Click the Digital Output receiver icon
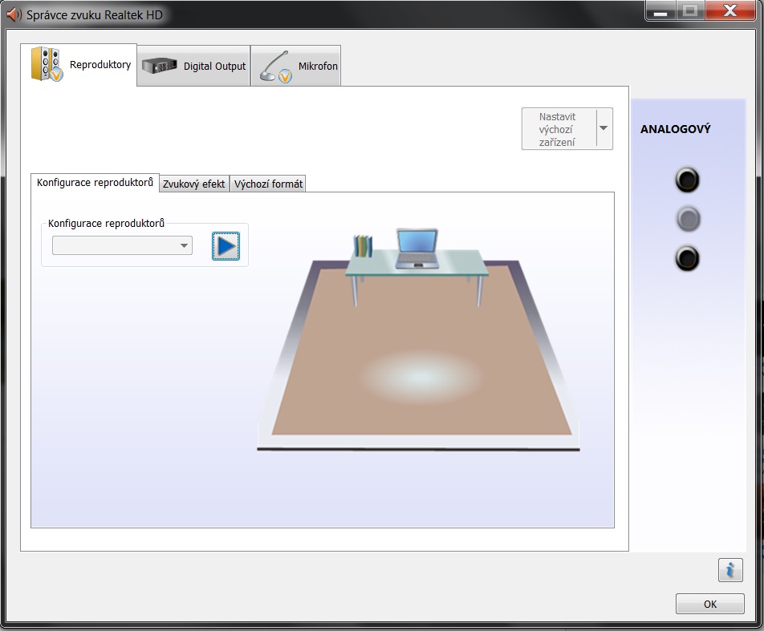Screen dimensions: 764x631 [160, 65]
